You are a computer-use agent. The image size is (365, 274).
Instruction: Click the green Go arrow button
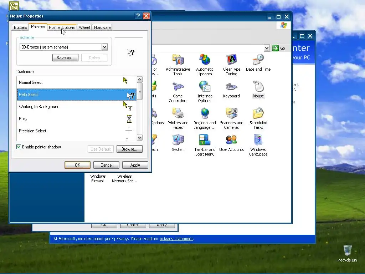coord(276,48)
